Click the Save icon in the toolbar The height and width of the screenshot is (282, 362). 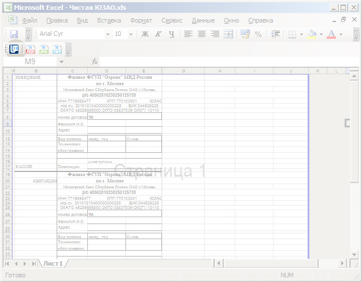pyautogui.click(x=14, y=34)
